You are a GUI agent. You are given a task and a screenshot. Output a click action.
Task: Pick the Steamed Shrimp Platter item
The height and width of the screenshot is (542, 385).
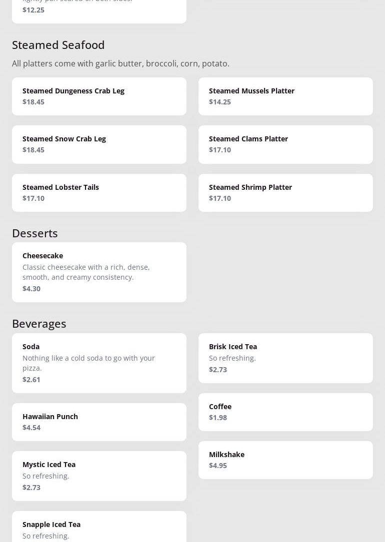[285, 192]
